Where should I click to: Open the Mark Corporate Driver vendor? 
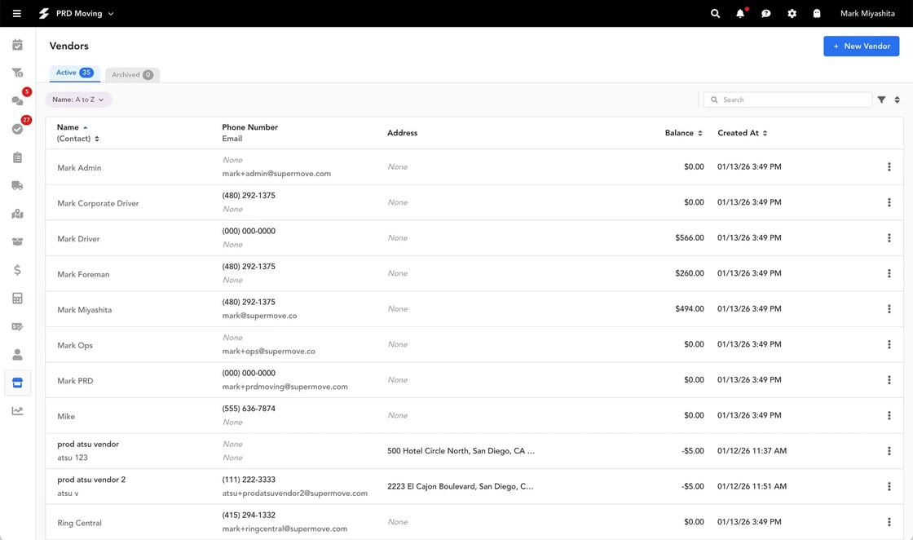[x=98, y=203]
